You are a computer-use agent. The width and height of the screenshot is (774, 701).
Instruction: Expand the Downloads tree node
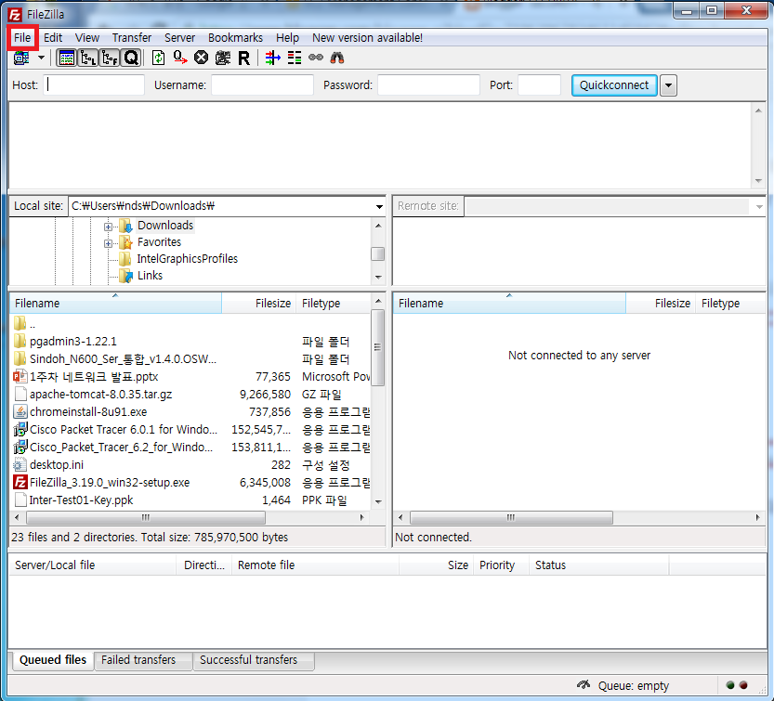coord(108,227)
